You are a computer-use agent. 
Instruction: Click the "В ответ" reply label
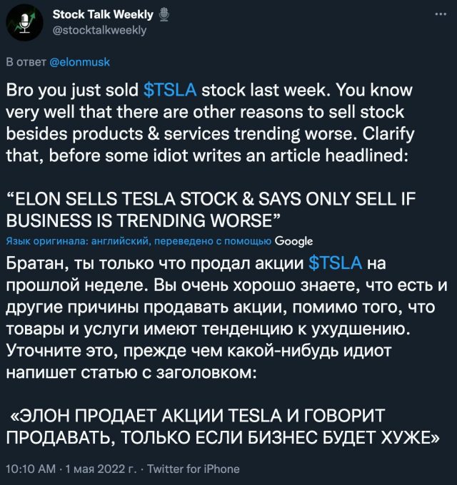click(x=26, y=62)
